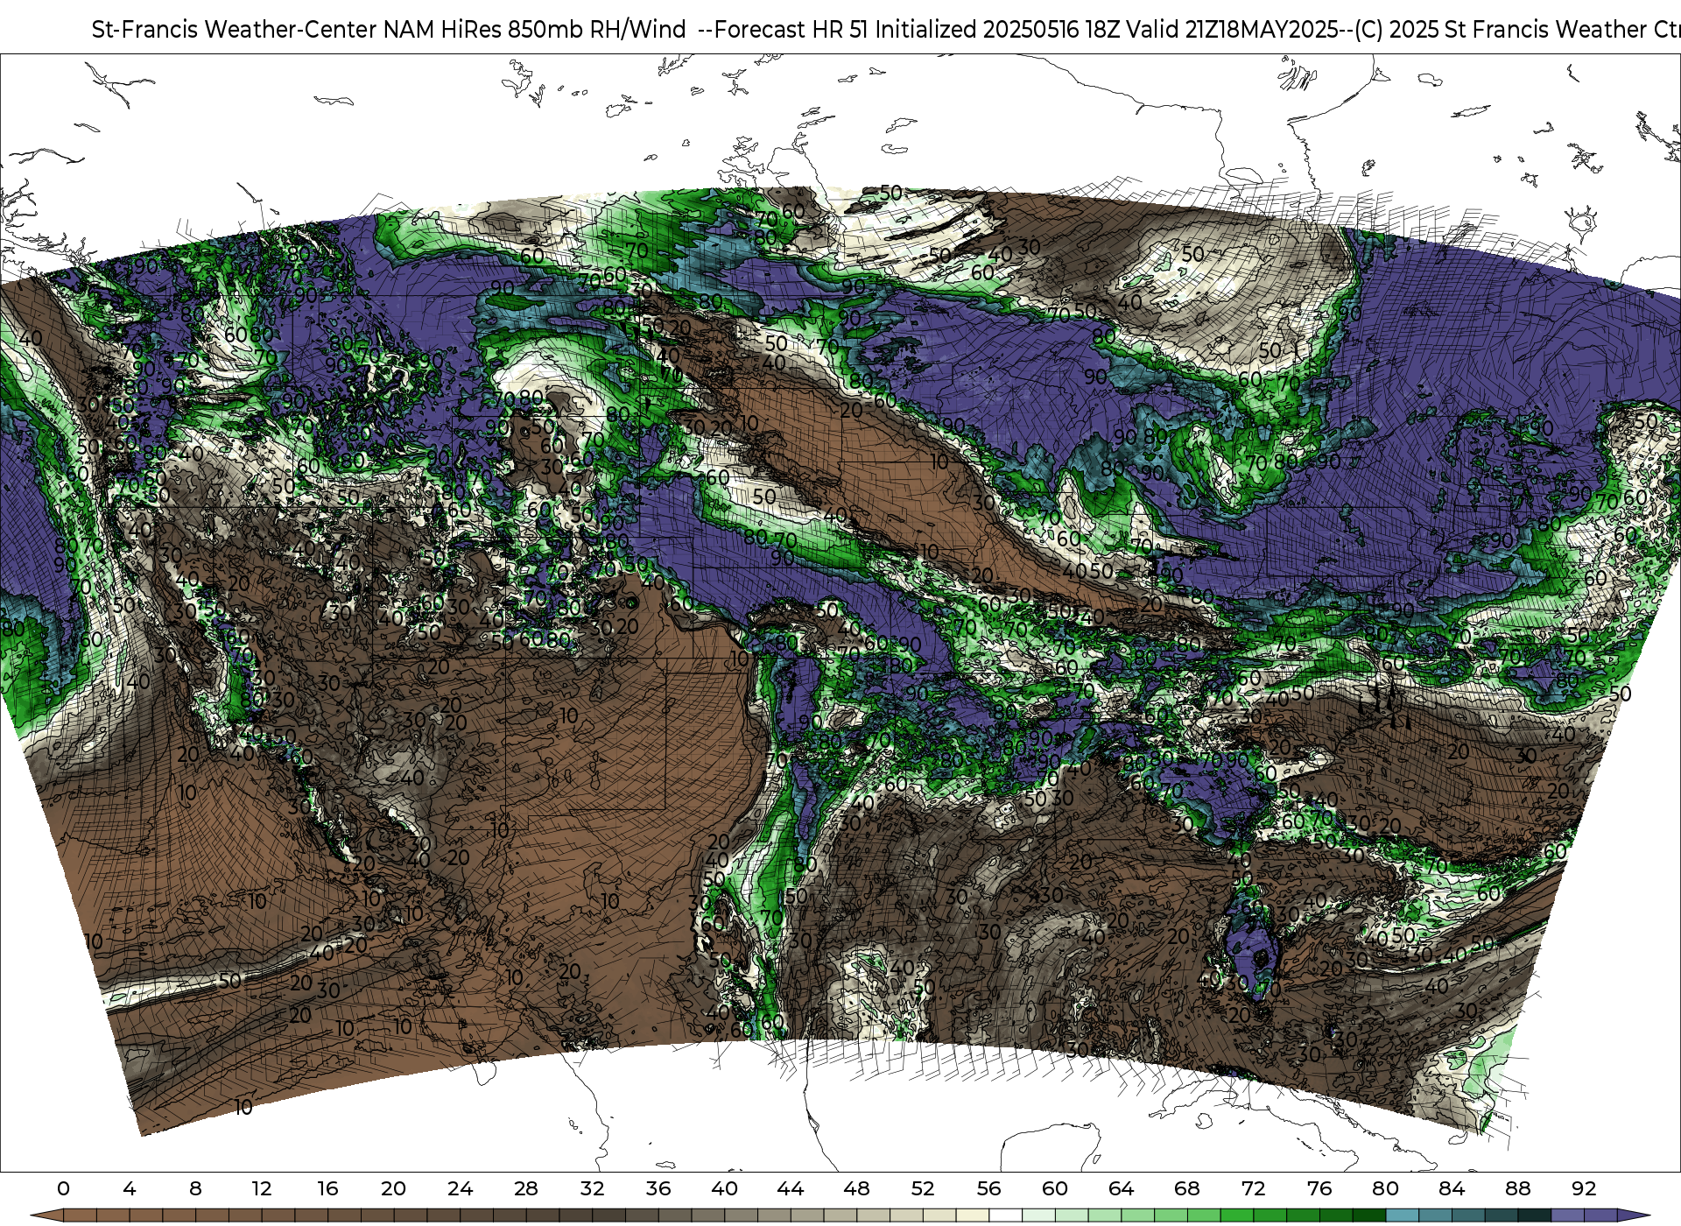1681x1226 pixels.
Task: Select the 24 tick label on the colorbar
Action: [460, 1188]
